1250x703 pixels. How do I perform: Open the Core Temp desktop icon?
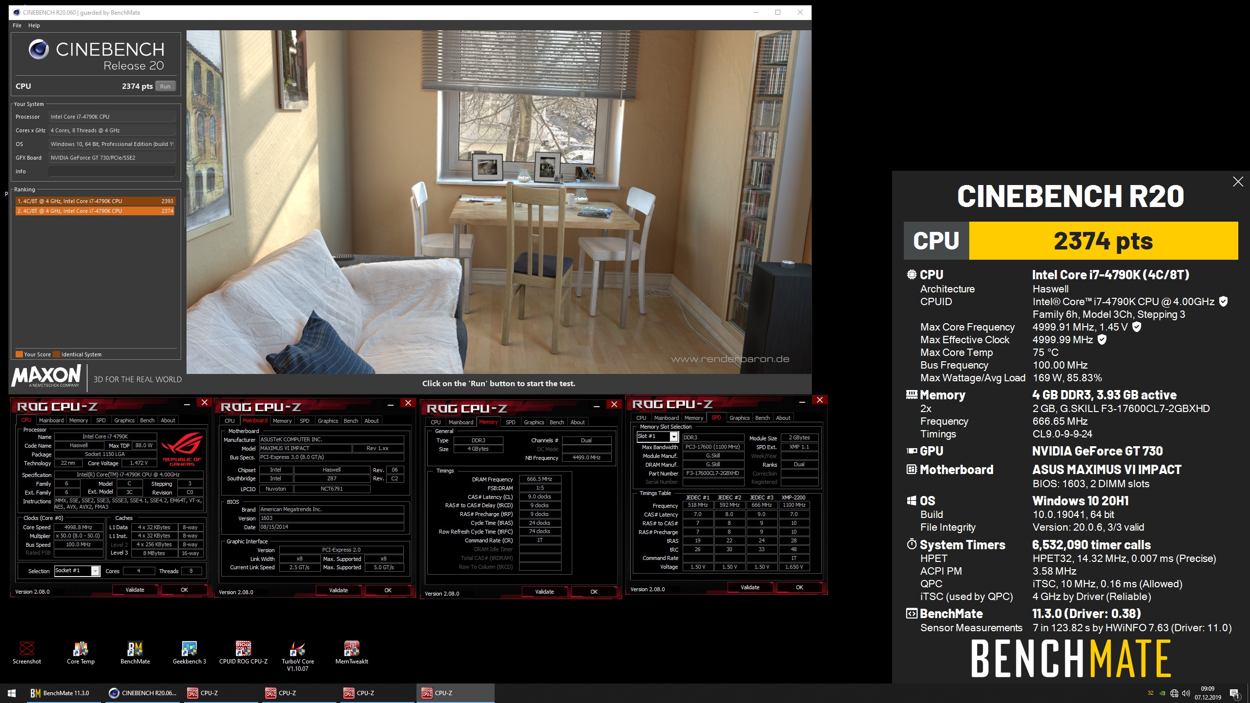pos(81,653)
